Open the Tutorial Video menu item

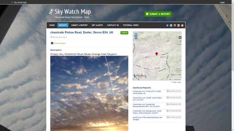click(x=131, y=25)
